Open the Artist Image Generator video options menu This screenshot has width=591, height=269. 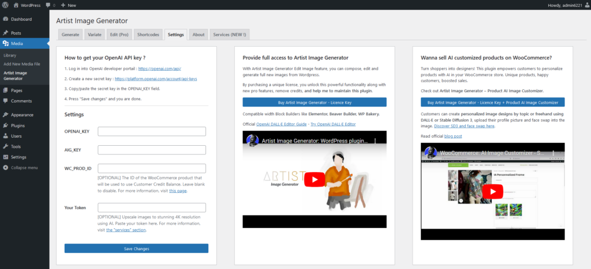(375, 141)
